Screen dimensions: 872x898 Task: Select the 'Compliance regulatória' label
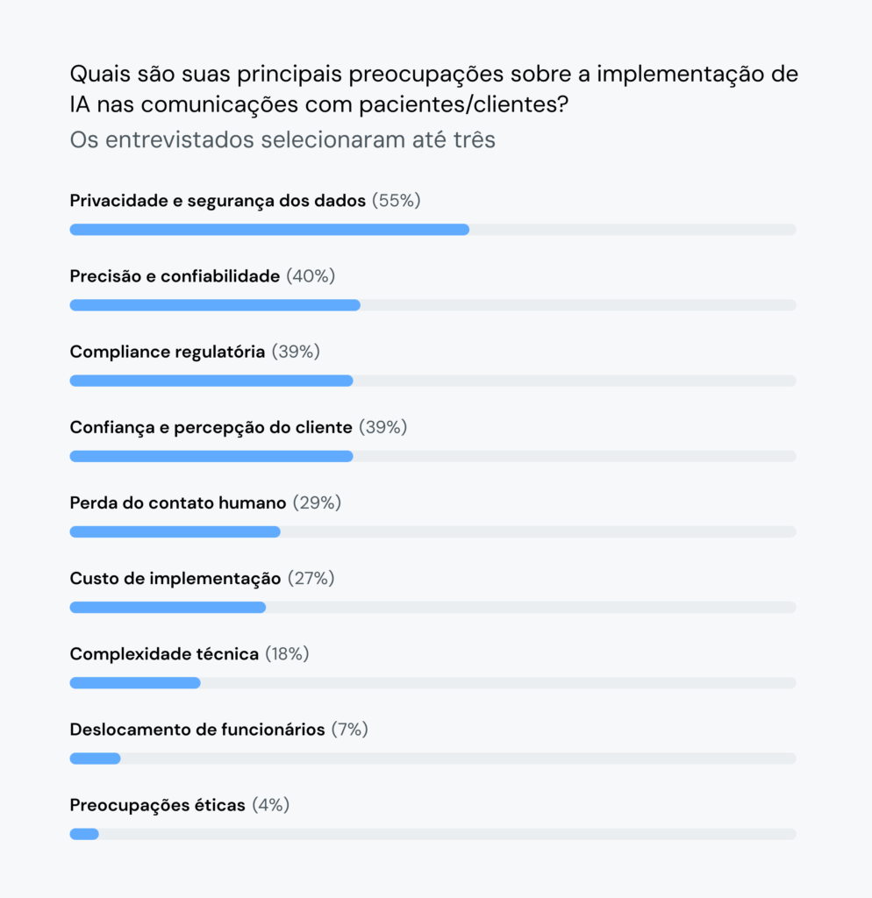click(x=168, y=352)
